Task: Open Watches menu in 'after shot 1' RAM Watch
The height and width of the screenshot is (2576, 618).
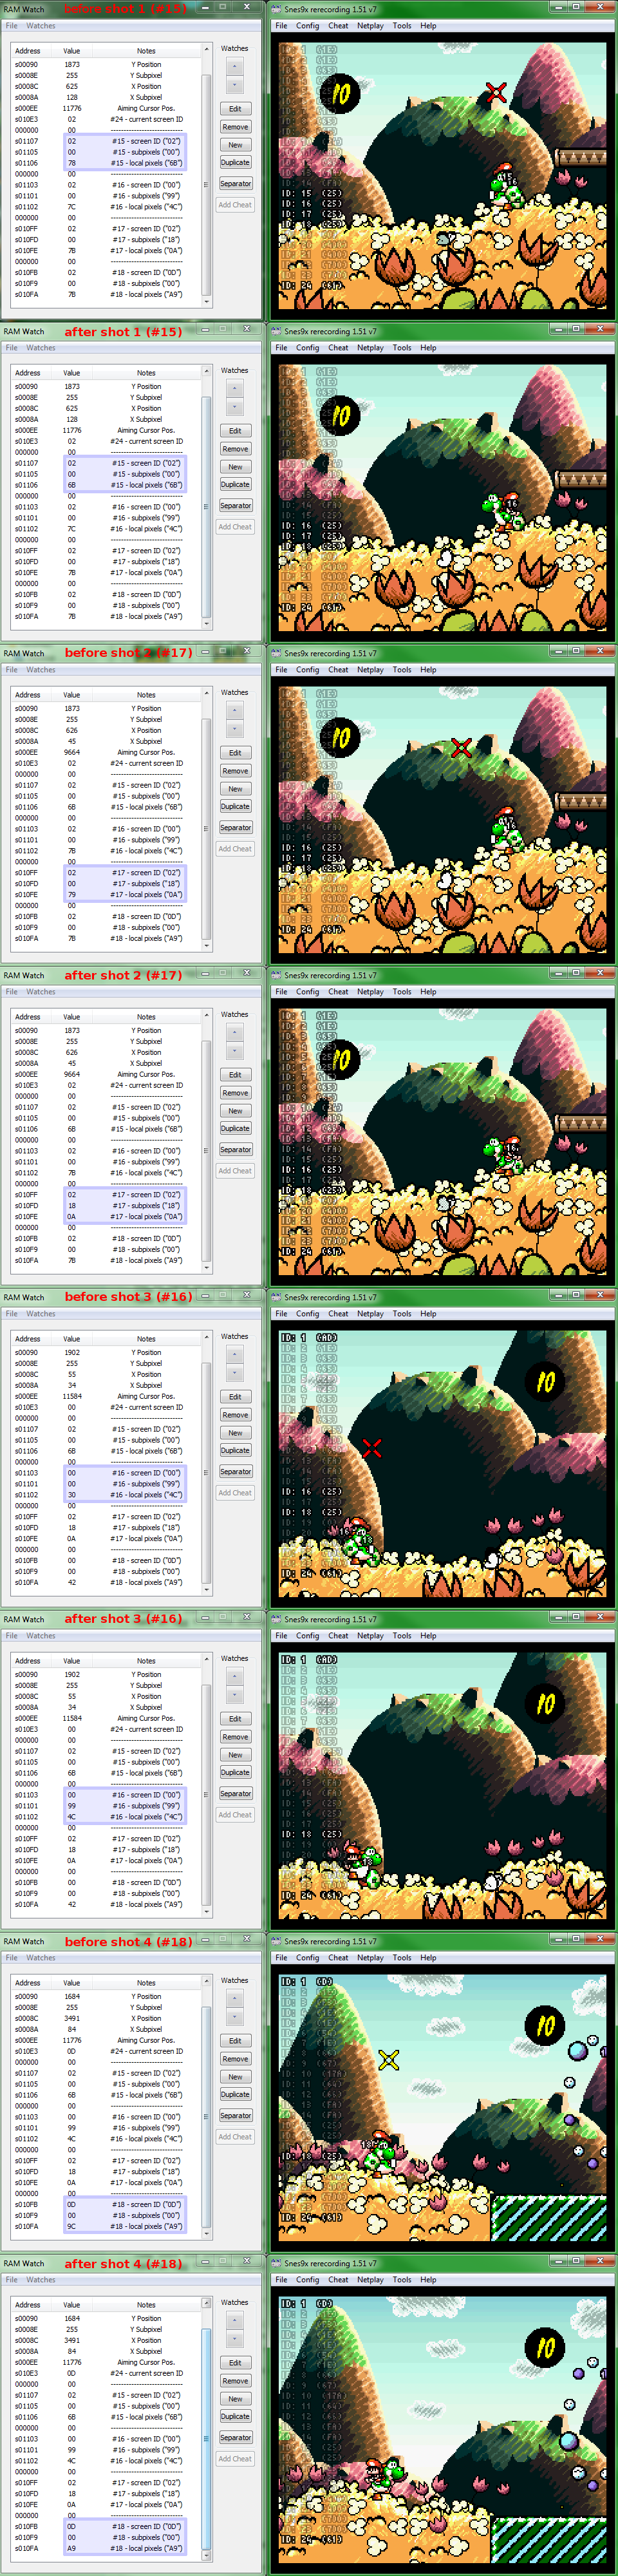Action: [41, 348]
